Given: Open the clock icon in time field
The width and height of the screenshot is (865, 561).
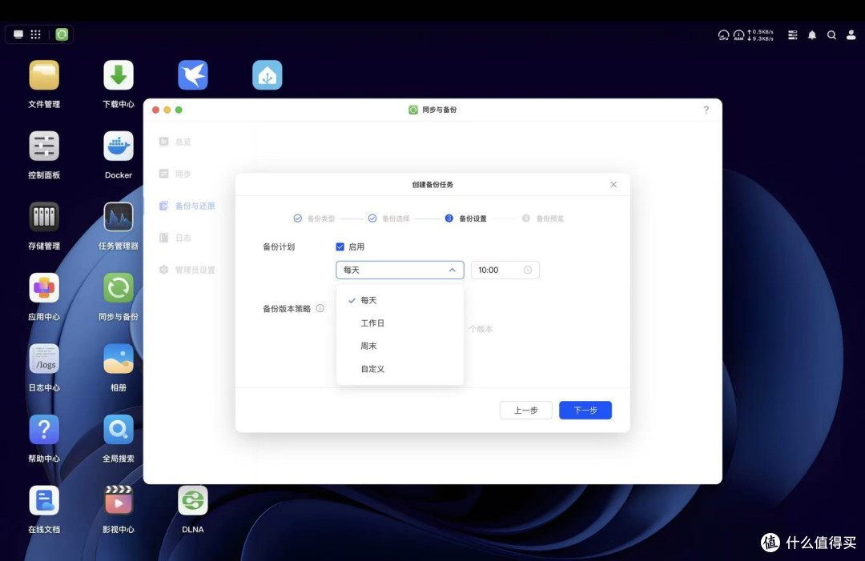Looking at the screenshot, I should [527, 270].
